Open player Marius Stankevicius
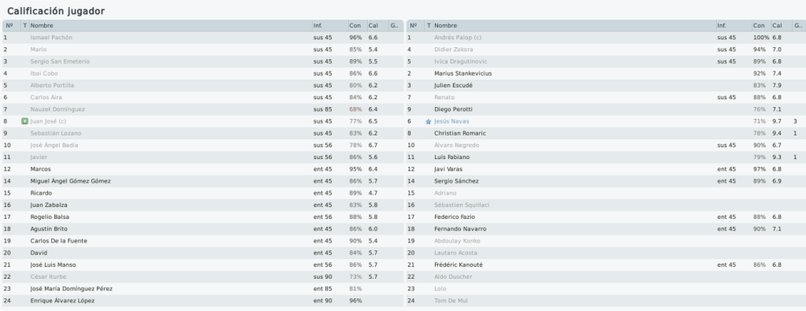Screen dimensions: 806x311 (x=462, y=73)
